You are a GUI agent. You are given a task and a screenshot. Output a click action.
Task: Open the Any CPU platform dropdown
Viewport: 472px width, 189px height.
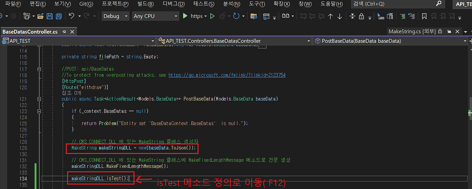[156, 16]
